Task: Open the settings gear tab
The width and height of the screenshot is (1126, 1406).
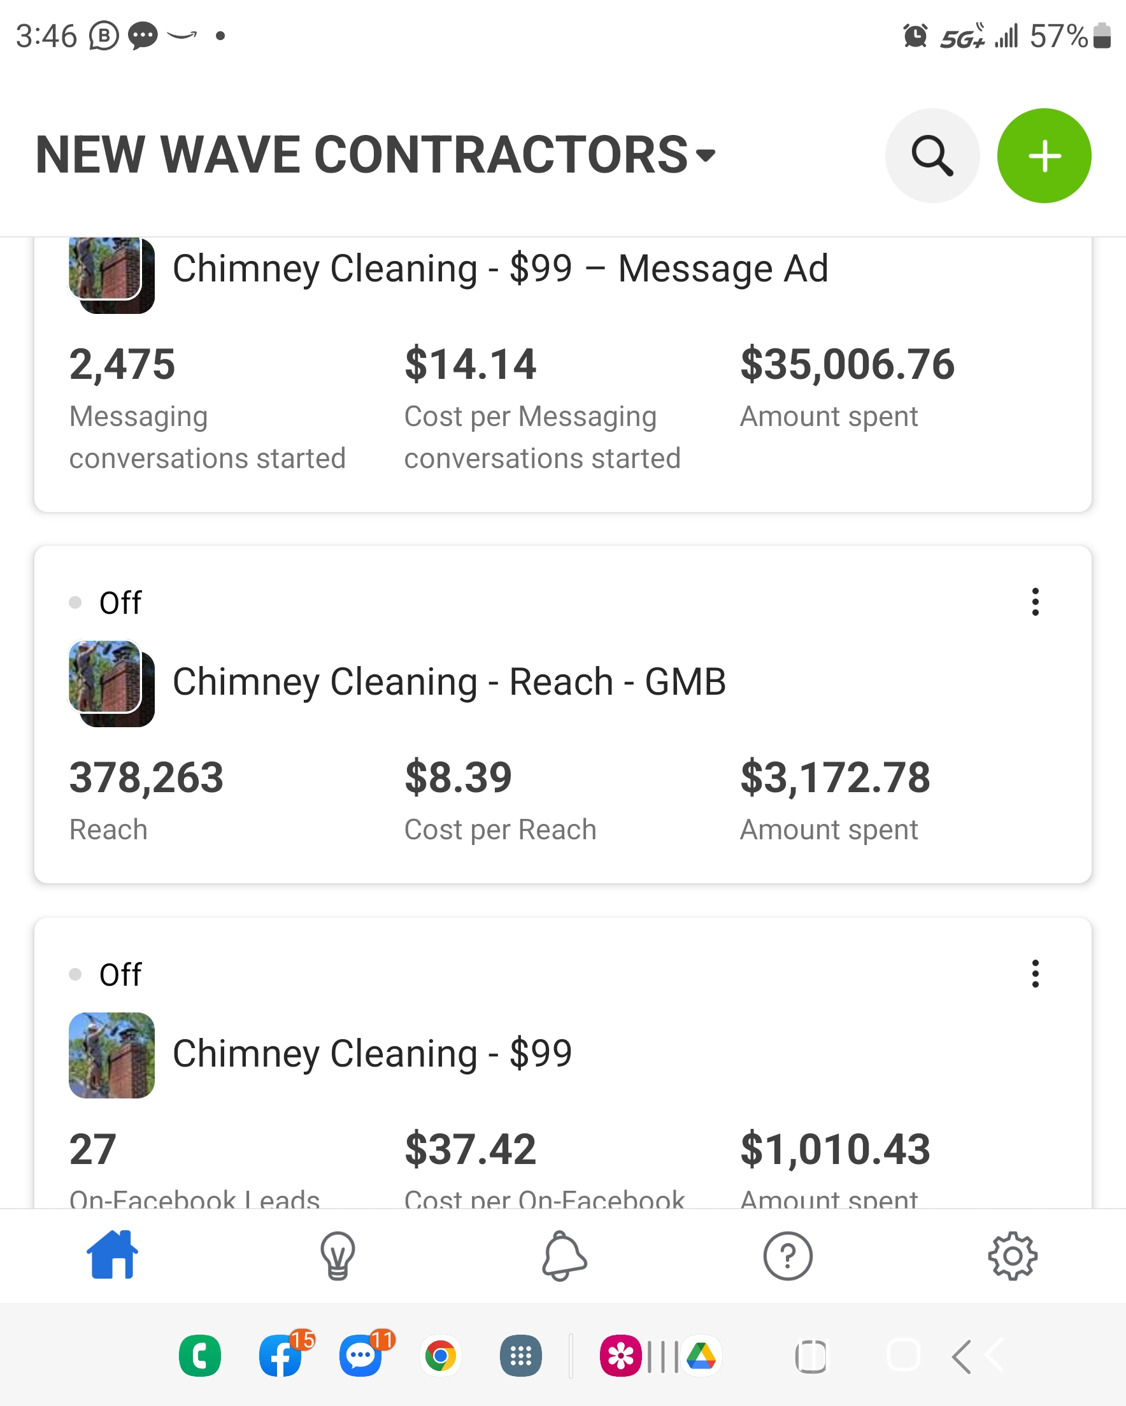Action: click(x=1013, y=1255)
